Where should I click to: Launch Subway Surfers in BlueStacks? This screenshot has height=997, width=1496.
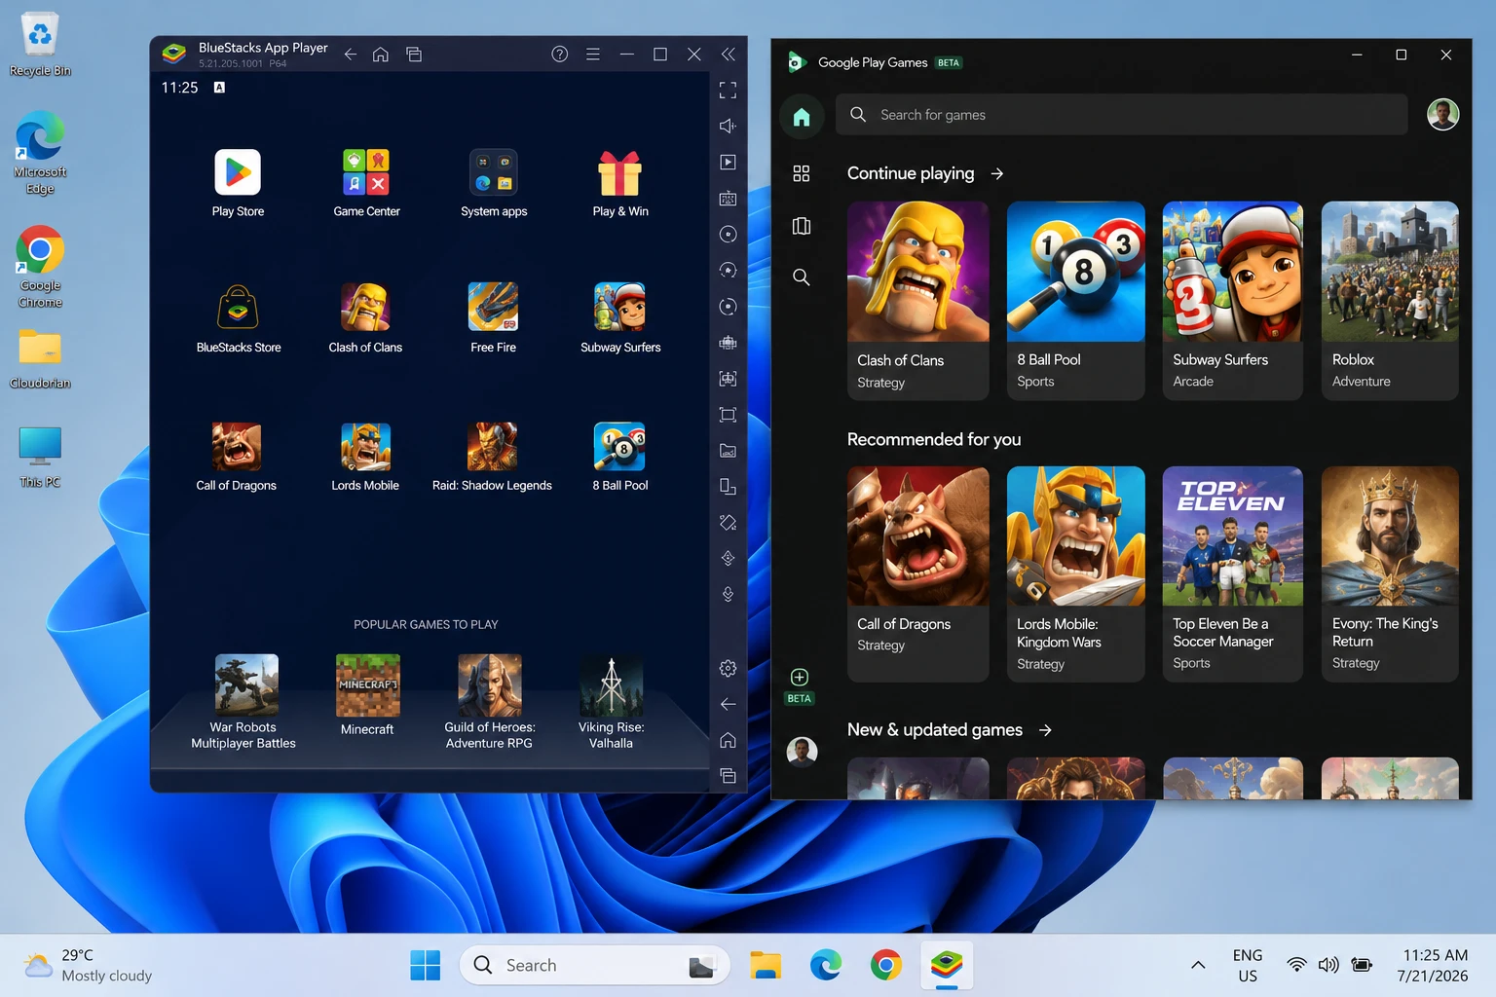pos(620,308)
